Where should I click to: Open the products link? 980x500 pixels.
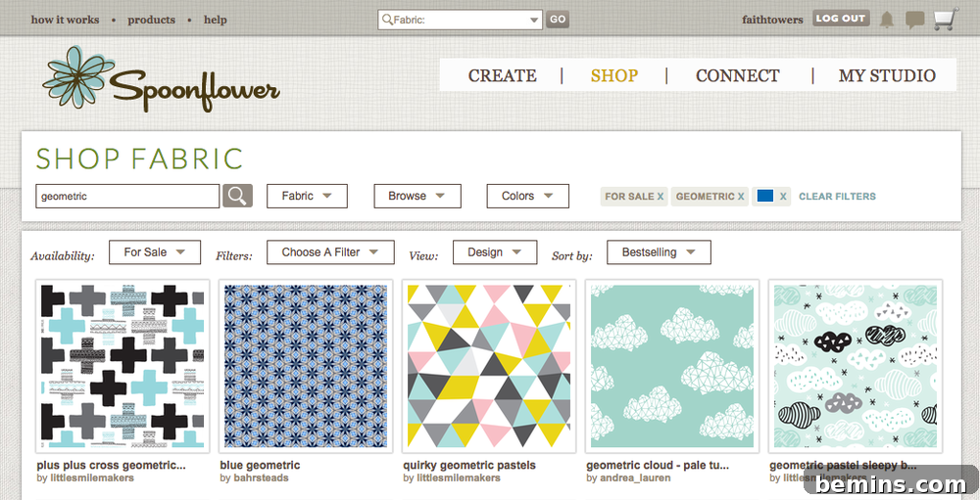(151, 20)
